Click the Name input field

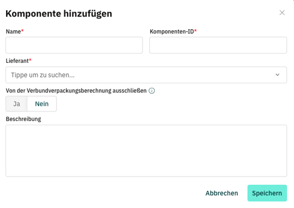click(74, 45)
